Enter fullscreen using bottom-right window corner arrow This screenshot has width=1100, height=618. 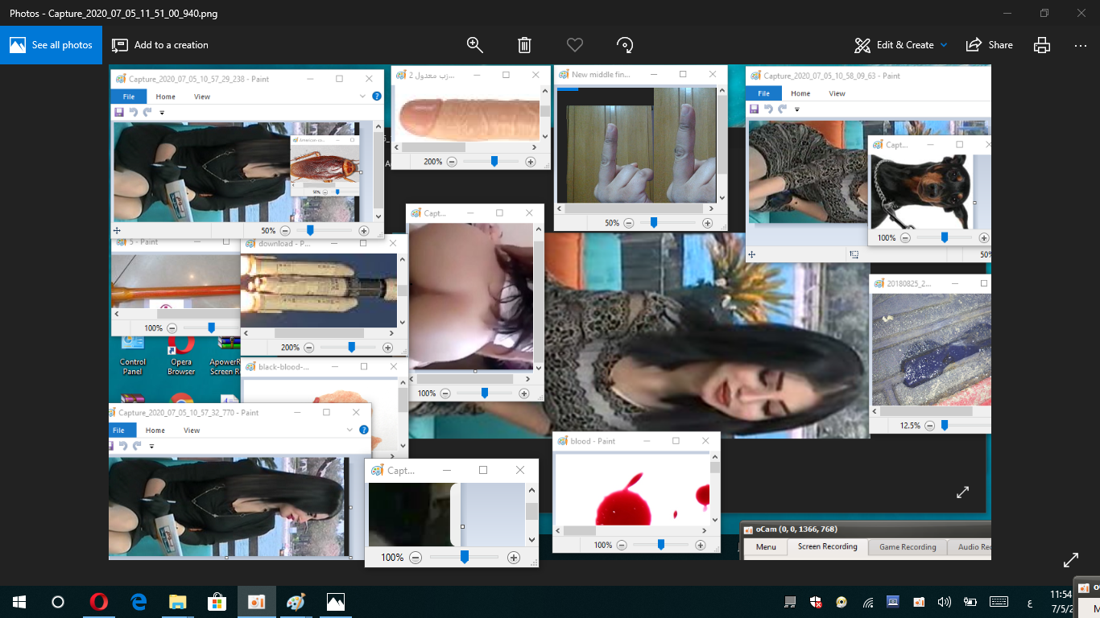pyautogui.click(x=1070, y=559)
